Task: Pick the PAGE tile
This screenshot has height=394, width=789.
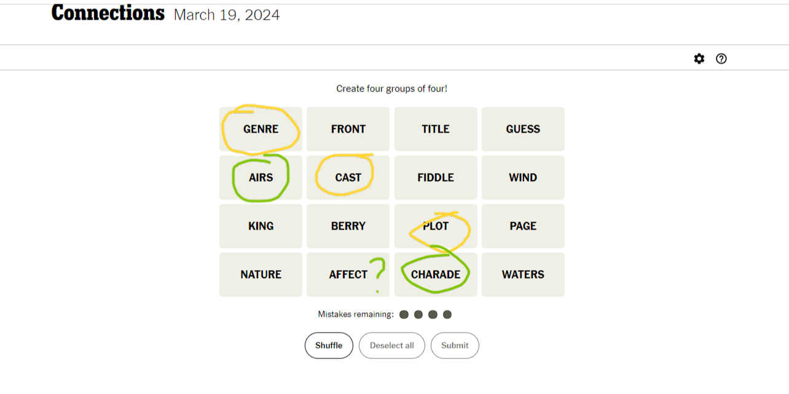Action: coord(523,226)
